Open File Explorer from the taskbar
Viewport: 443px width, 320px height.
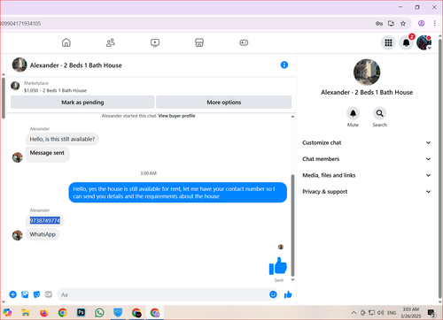[26, 312]
